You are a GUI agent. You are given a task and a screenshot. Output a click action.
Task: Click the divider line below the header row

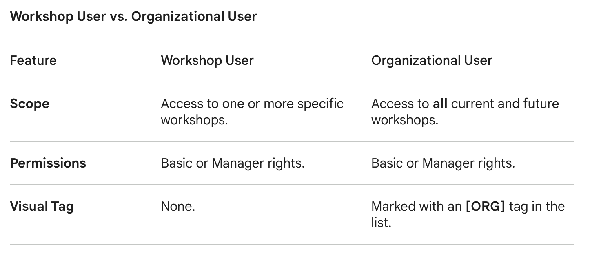(x=292, y=82)
